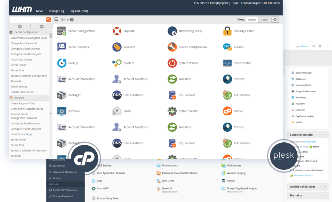This screenshot has width=332, height=202.
Task: Open Web Application Firewall in Plesk
Action: click(111, 173)
